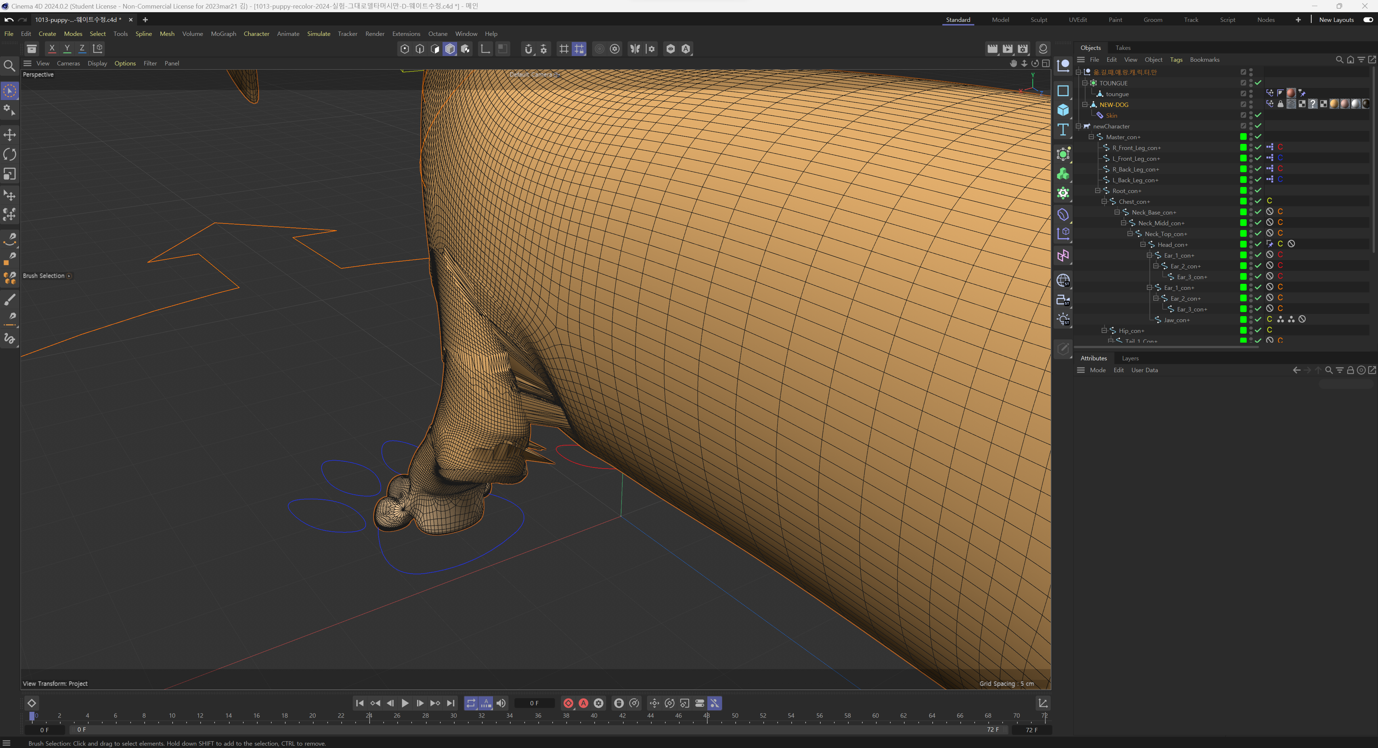Enable the snapping grid icon

[x=564, y=49]
